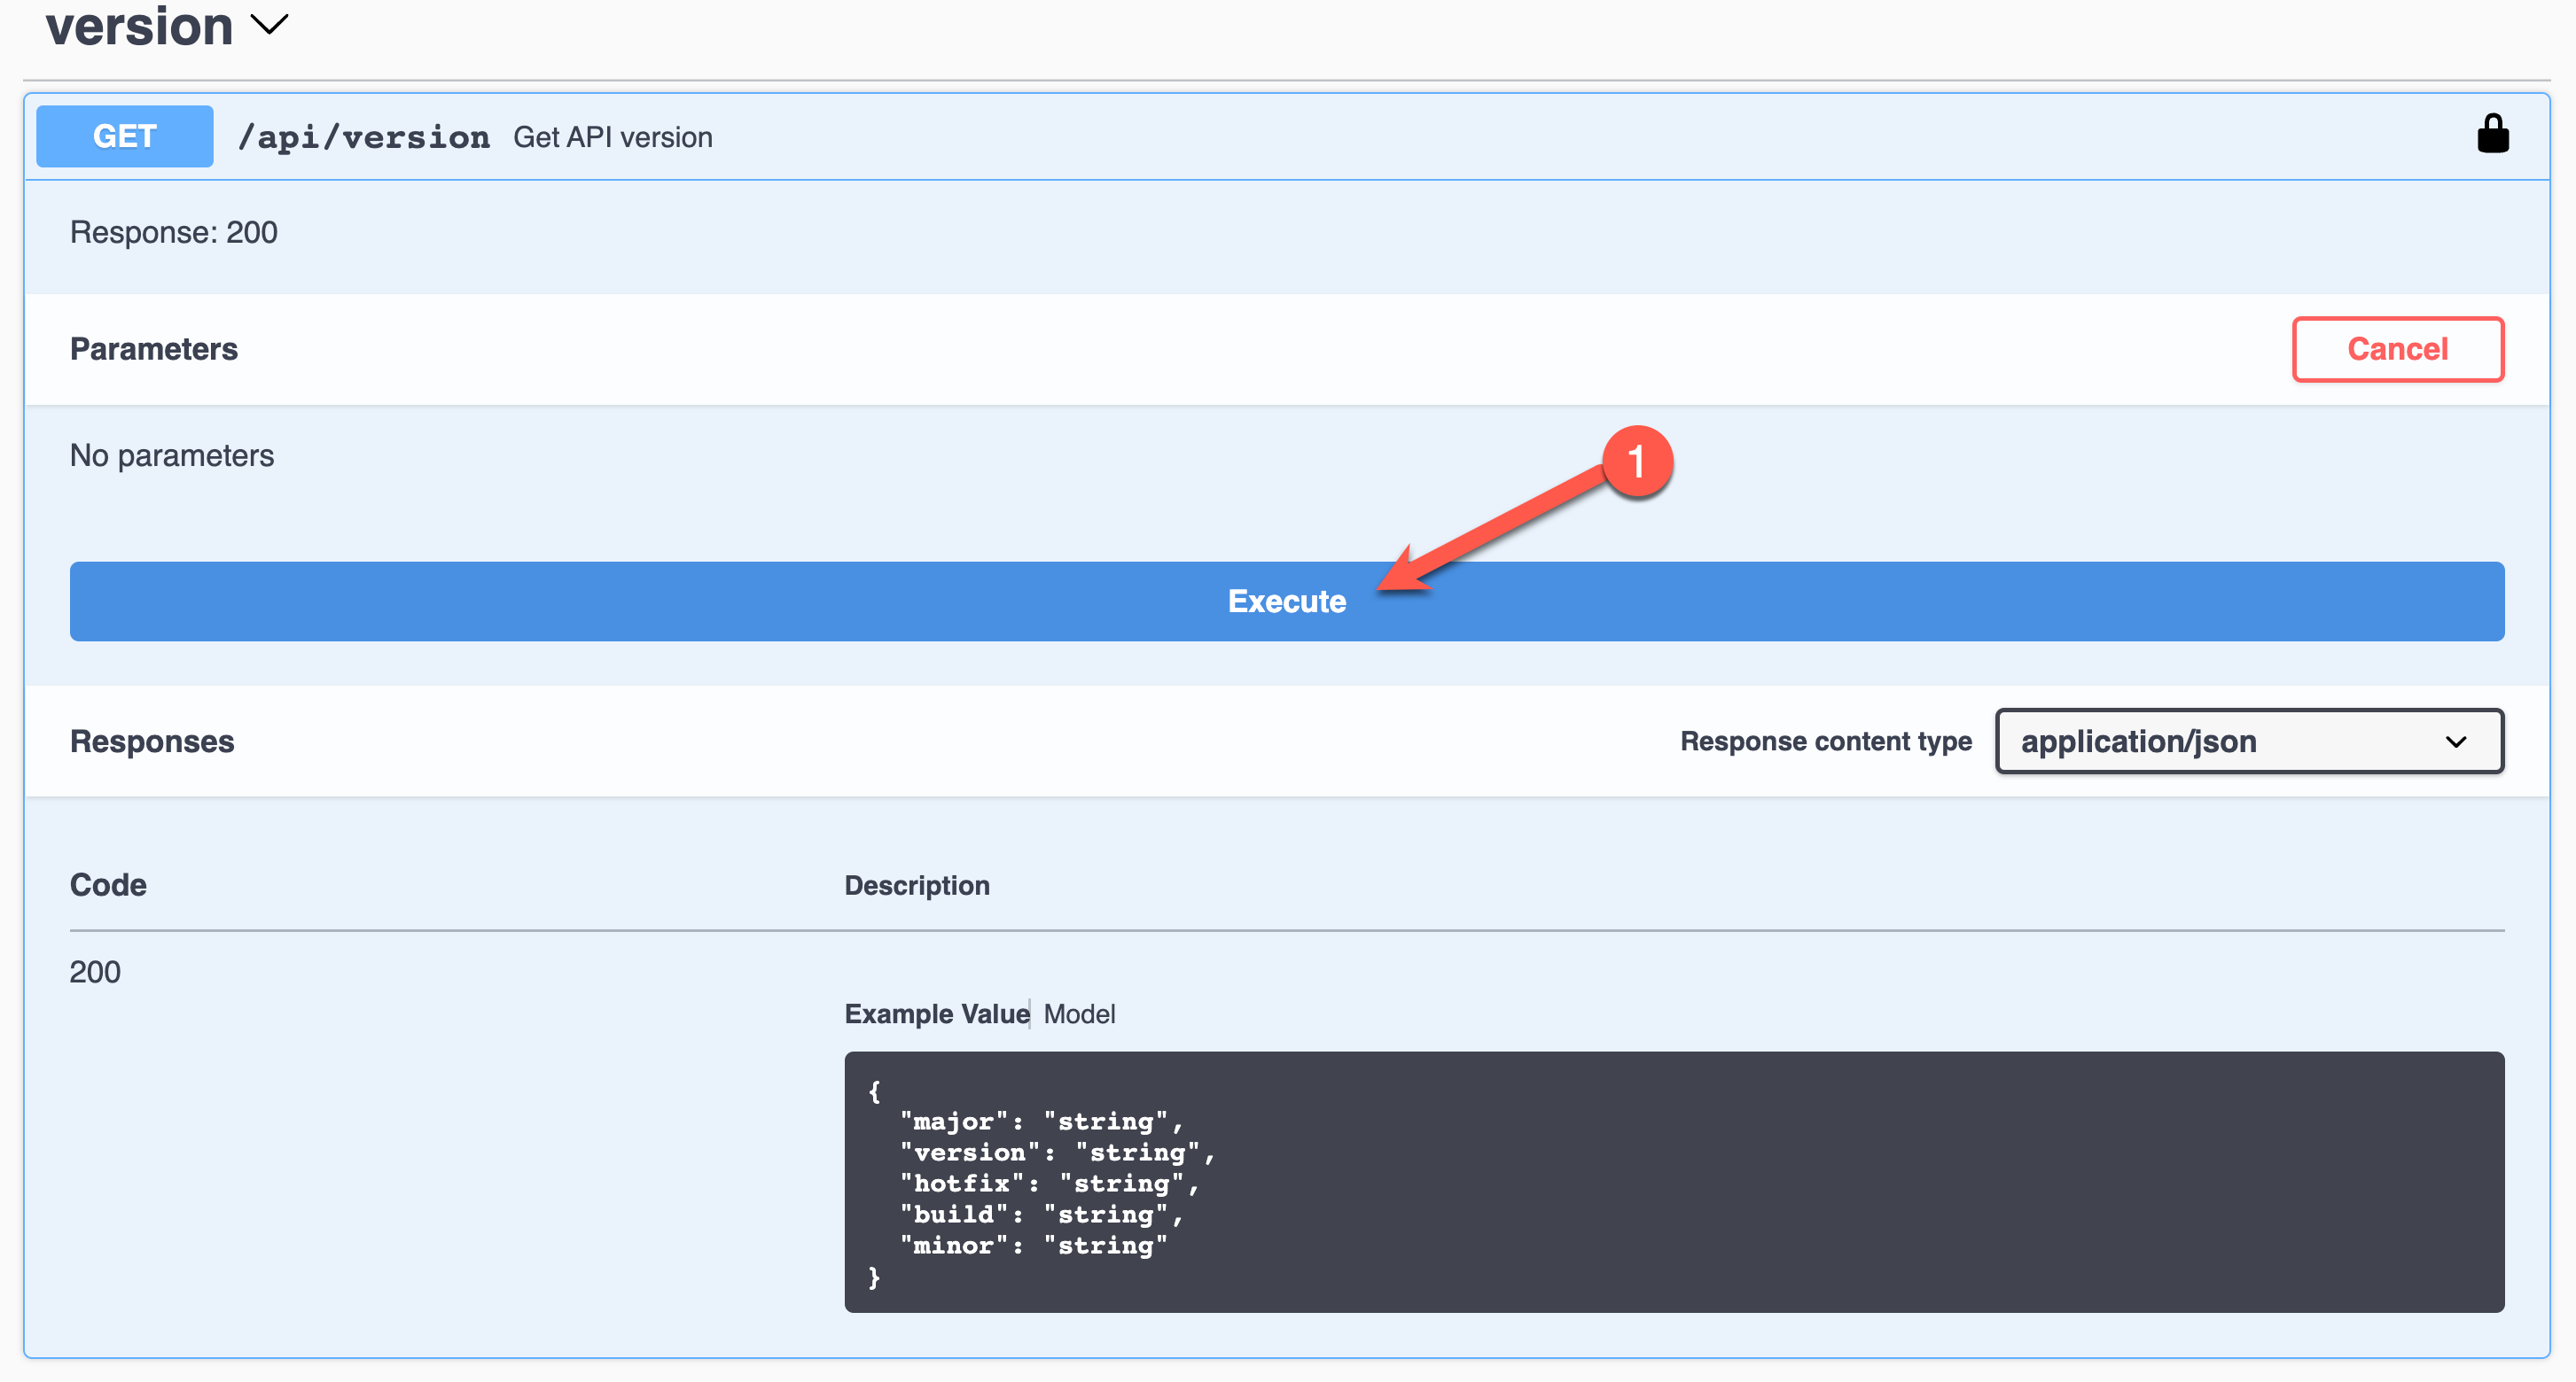Click the Responses section header
This screenshot has width=2576, height=1382.
pyautogui.click(x=151, y=741)
